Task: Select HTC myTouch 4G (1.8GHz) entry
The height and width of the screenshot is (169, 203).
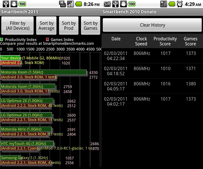Action: click(27, 144)
